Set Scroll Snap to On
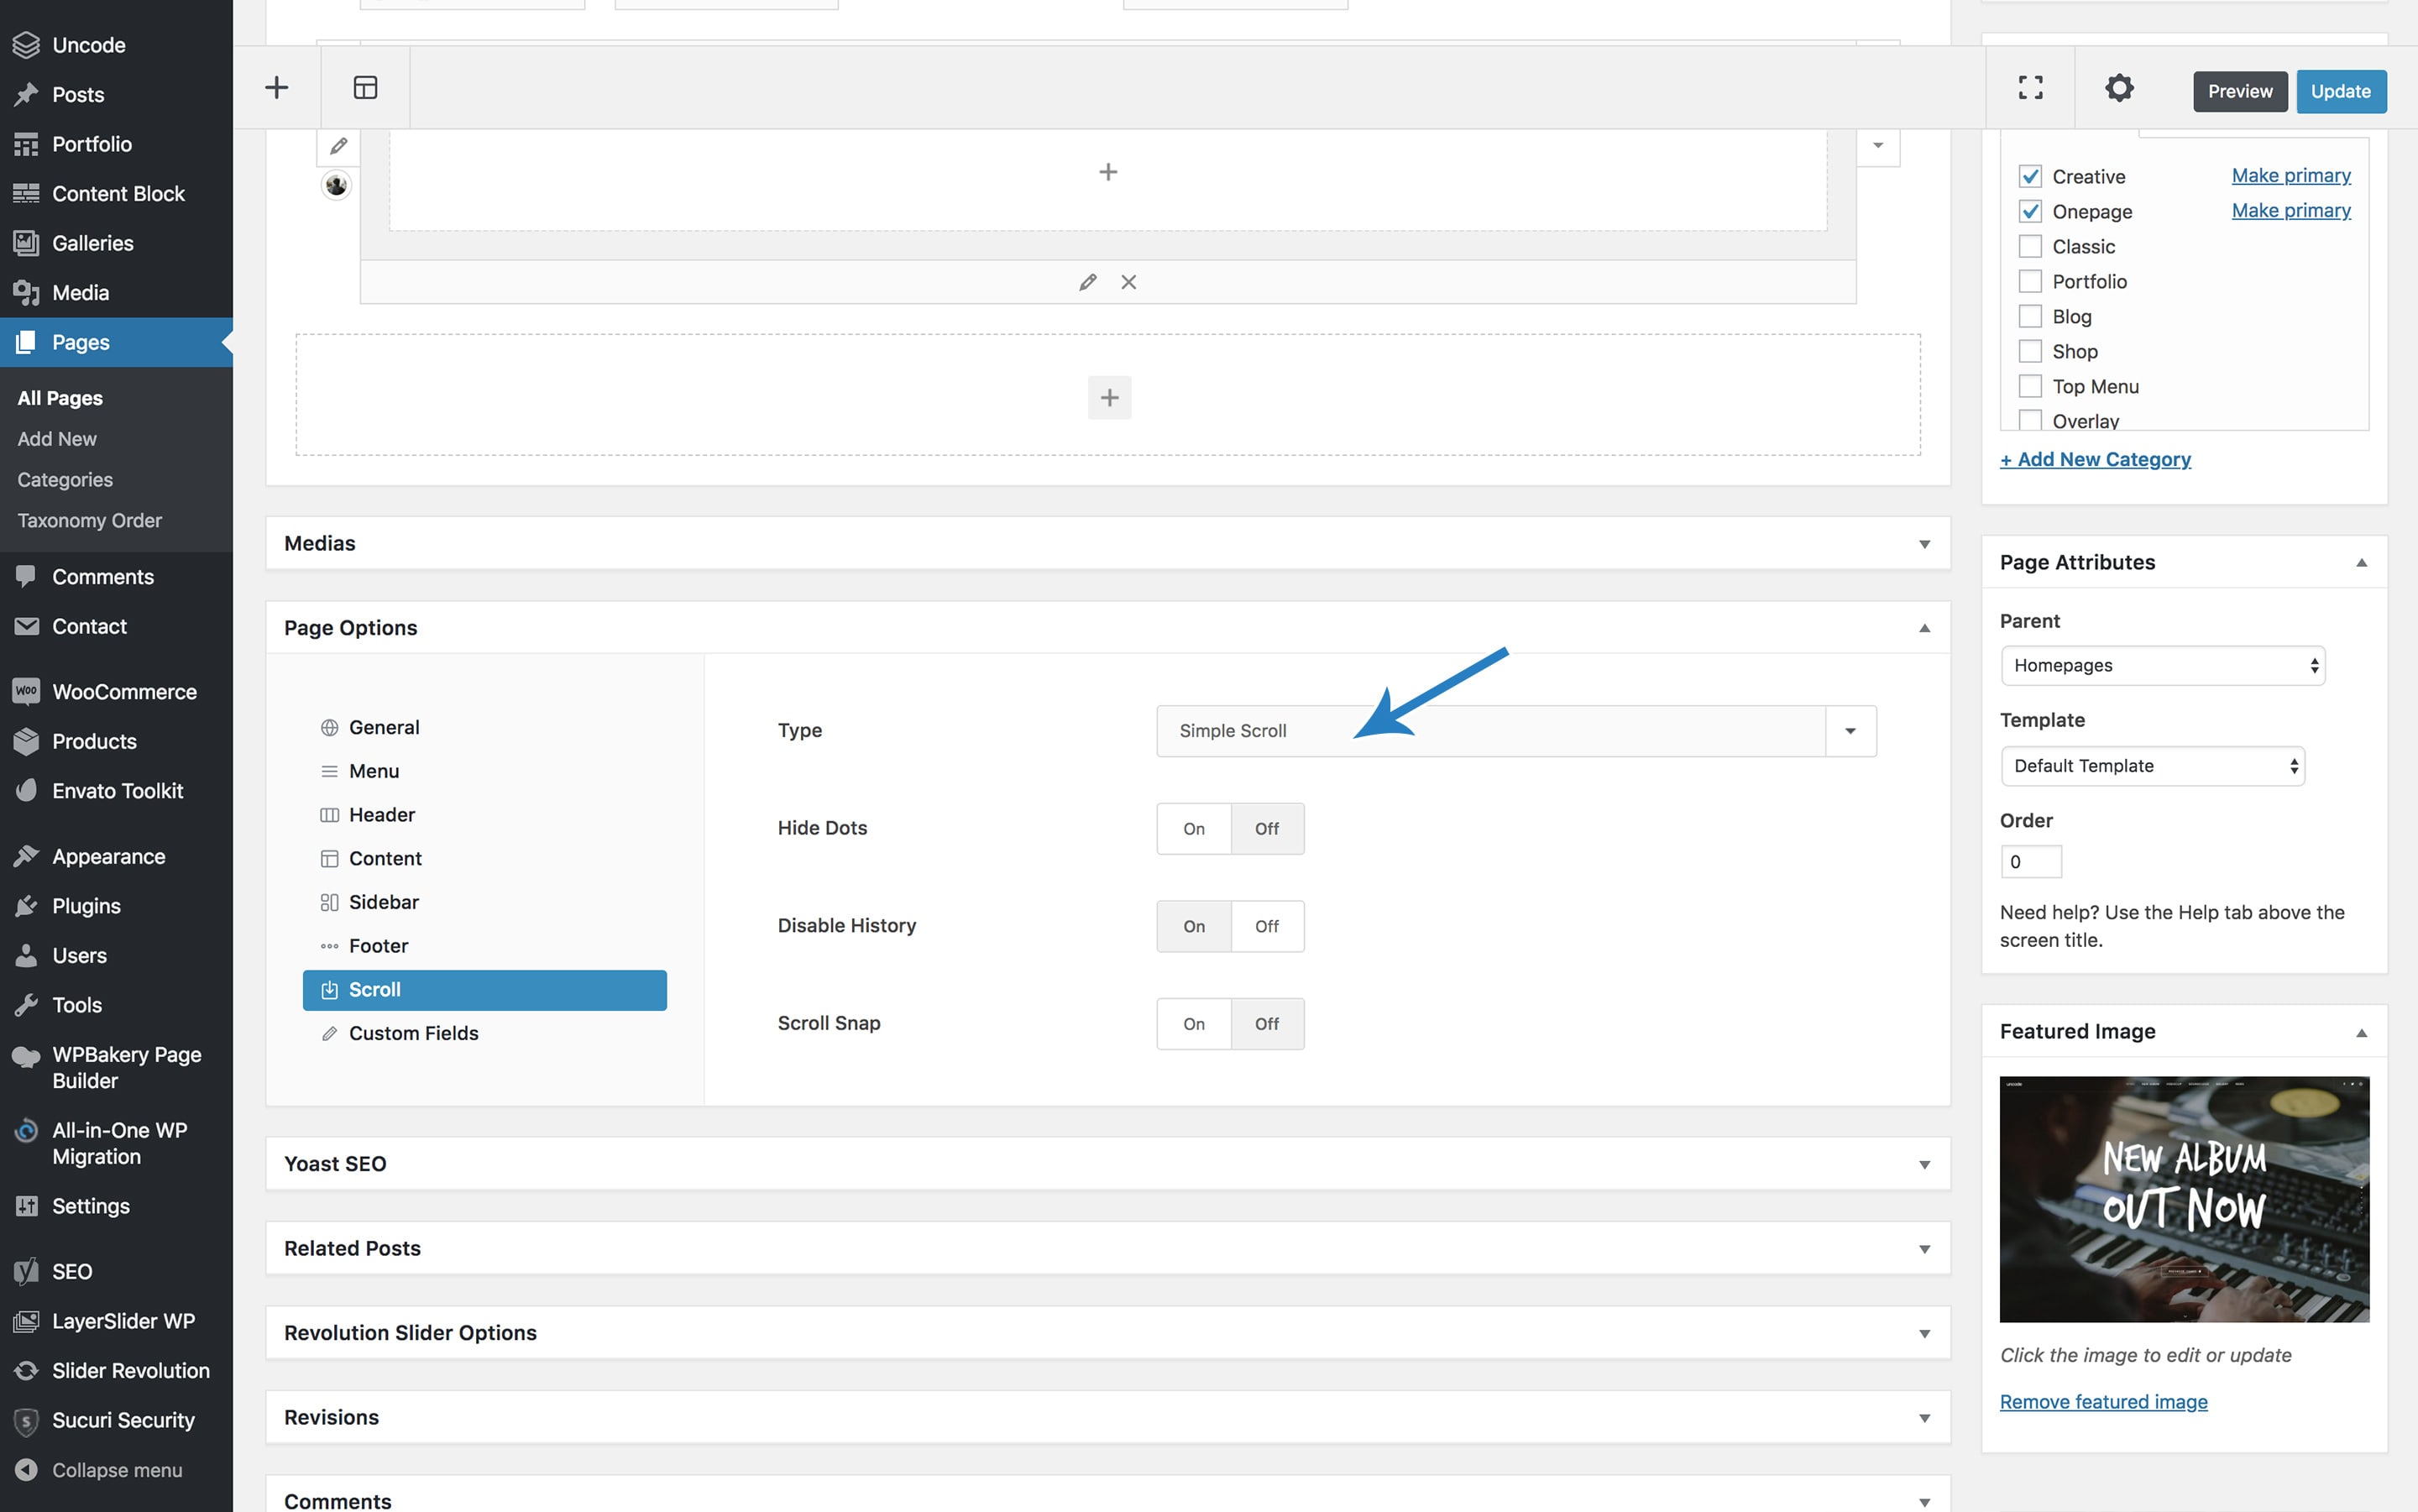 1193,1023
